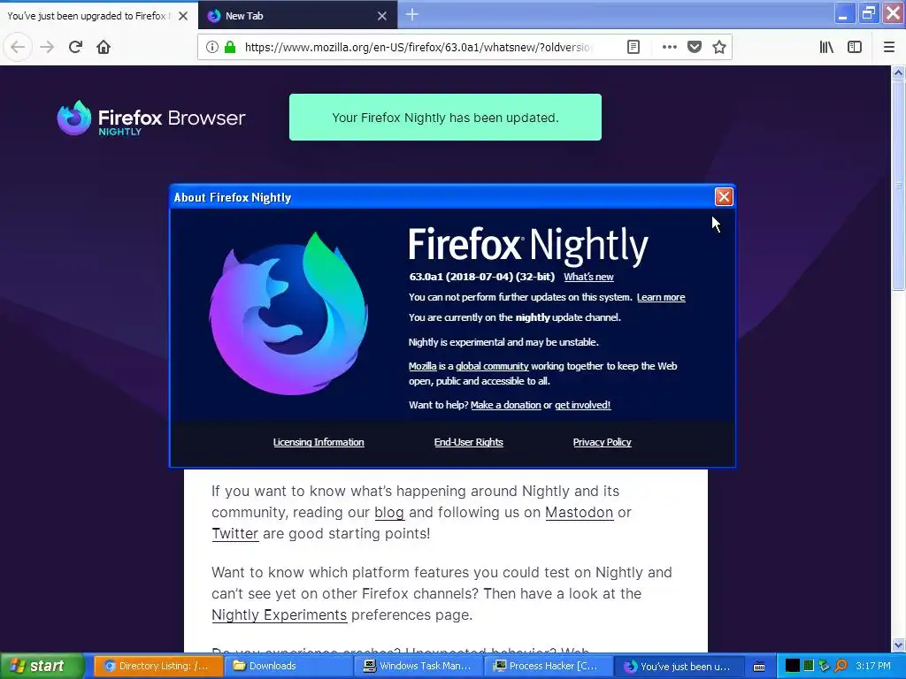Click the forward navigation arrow
The width and height of the screenshot is (906, 679).
pos(47,47)
